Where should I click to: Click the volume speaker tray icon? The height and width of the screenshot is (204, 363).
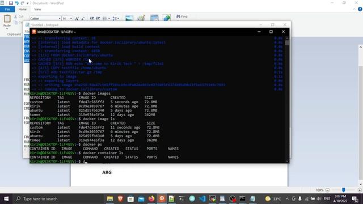[319, 199]
